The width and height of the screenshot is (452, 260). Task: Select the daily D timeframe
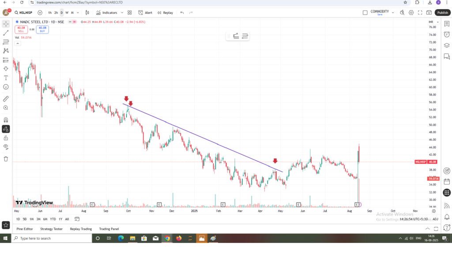pyautogui.click(x=62, y=13)
